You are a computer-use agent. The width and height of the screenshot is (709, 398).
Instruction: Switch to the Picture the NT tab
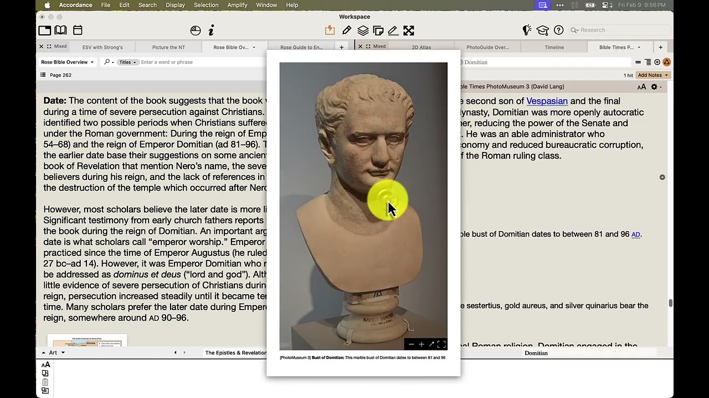click(x=169, y=48)
